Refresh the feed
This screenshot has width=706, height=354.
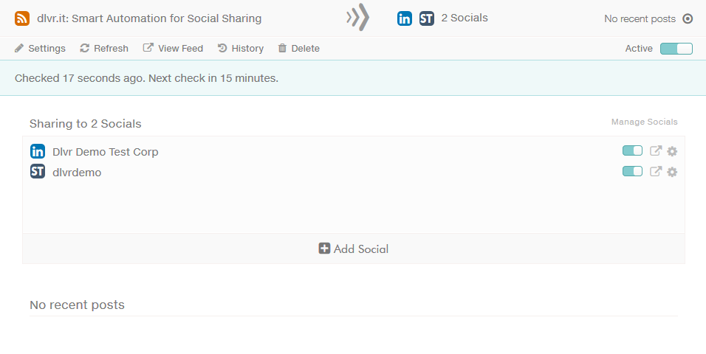[104, 48]
